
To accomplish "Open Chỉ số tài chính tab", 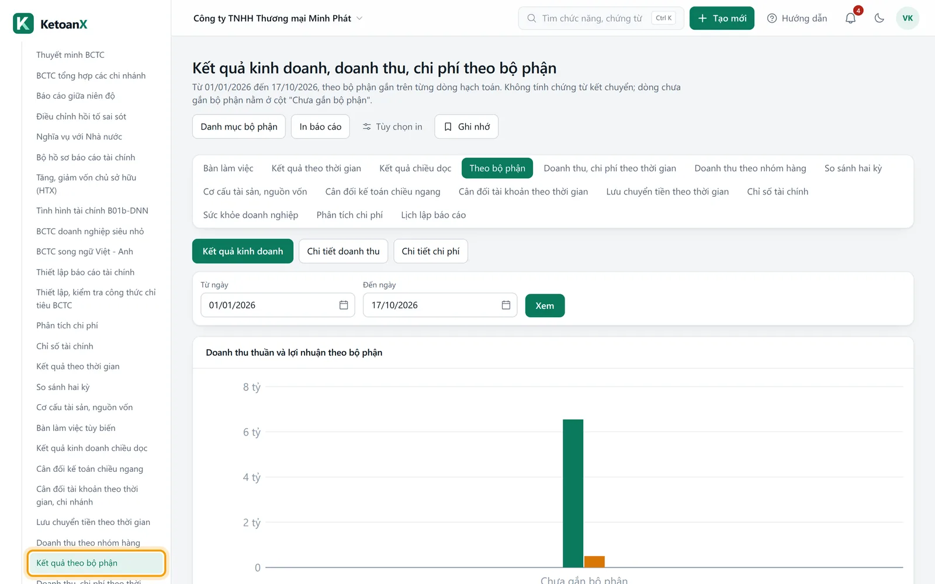I will tap(778, 192).
